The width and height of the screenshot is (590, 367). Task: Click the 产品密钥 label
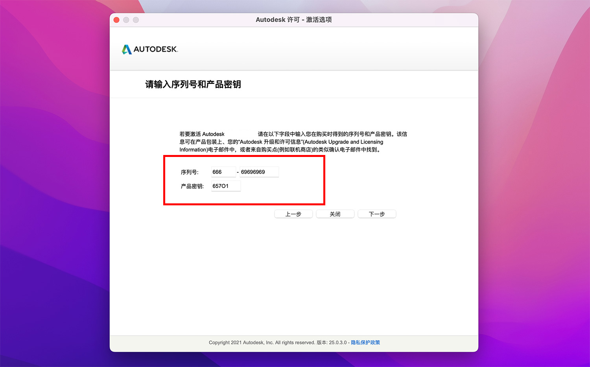pos(192,186)
